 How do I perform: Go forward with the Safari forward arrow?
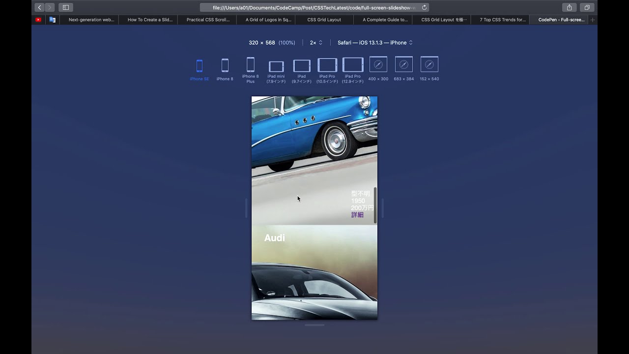50,7
